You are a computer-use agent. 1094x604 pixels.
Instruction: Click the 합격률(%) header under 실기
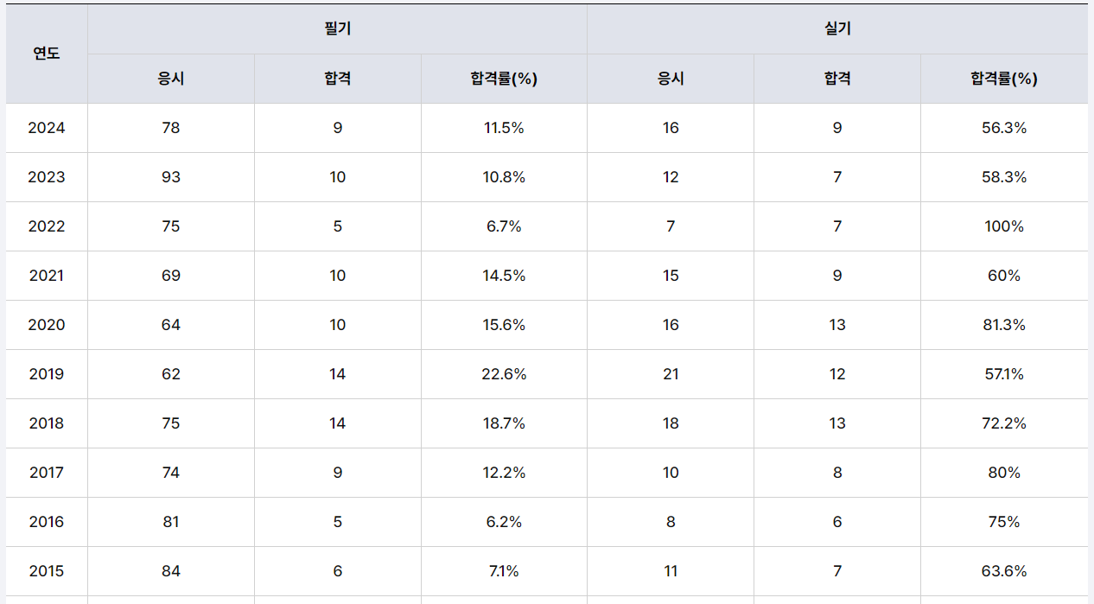click(x=1004, y=79)
